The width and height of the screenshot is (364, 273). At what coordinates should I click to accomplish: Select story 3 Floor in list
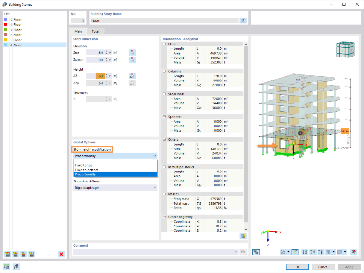tap(35, 30)
